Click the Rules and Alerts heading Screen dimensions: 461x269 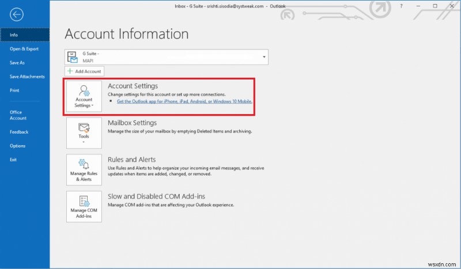pos(132,160)
